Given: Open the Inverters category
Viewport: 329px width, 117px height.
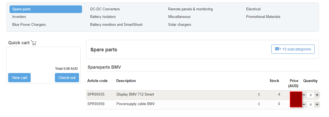Looking at the screenshot, I should tap(19, 17).
